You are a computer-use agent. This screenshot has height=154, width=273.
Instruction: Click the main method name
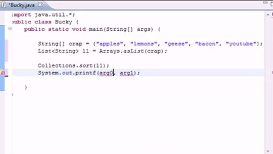click(96, 29)
